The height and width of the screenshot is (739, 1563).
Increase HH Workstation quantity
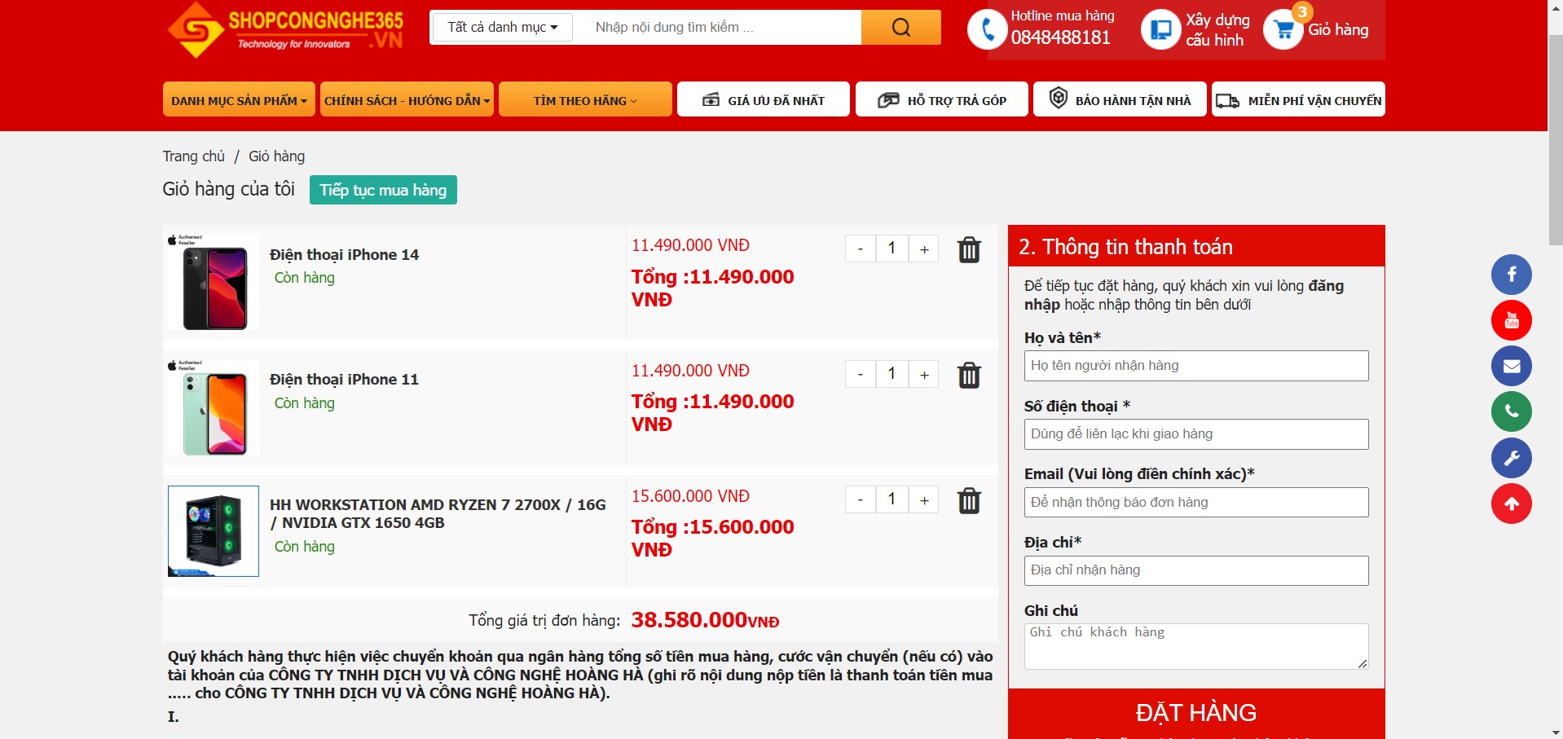(924, 500)
